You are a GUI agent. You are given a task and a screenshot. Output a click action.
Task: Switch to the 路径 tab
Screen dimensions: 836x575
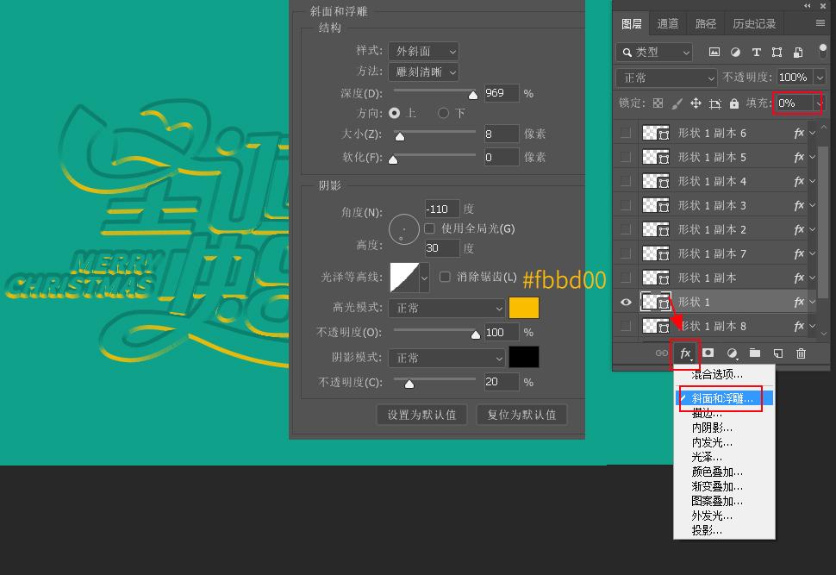tap(705, 23)
